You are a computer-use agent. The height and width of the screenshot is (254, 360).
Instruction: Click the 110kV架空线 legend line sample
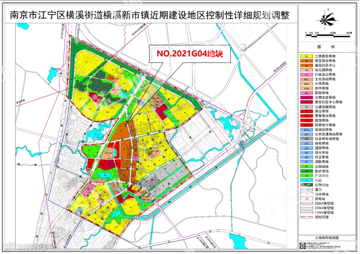coord(306,213)
